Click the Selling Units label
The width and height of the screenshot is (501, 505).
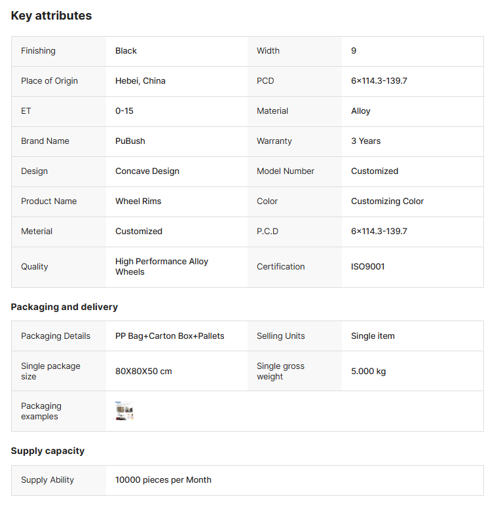pos(281,336)
